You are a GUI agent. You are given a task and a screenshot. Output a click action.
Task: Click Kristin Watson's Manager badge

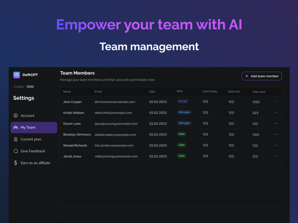[184, 112]
